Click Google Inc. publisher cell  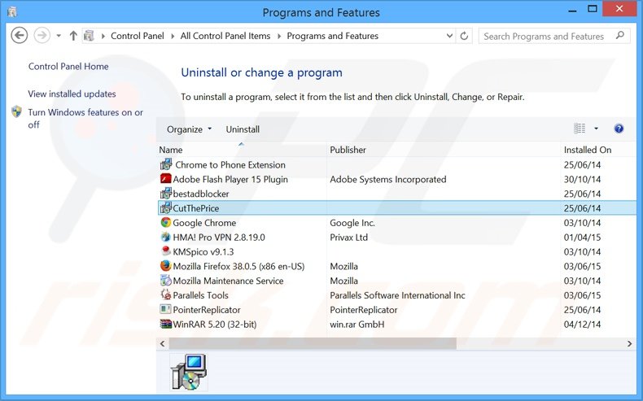click(x=352, y=223)
